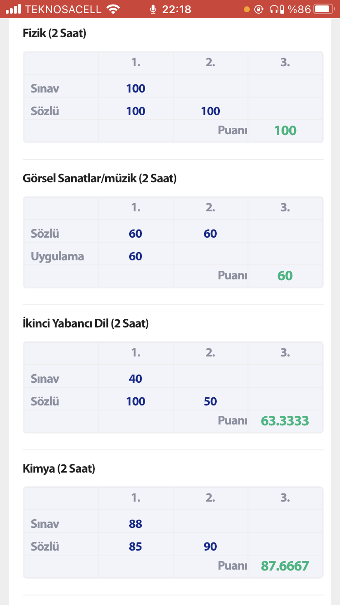Tap the Uygulama row label in Görsel Sanatlar

pos(58,257)
